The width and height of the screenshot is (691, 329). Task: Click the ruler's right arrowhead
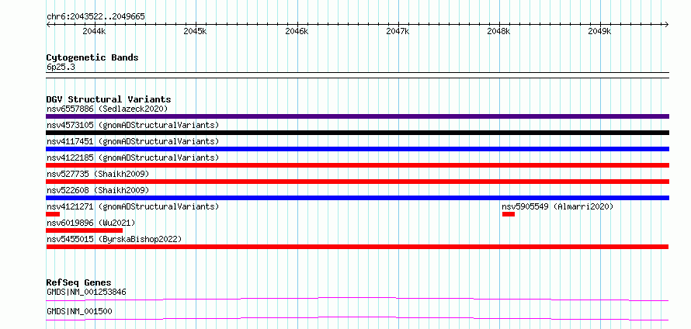click(x=667, y=25)
